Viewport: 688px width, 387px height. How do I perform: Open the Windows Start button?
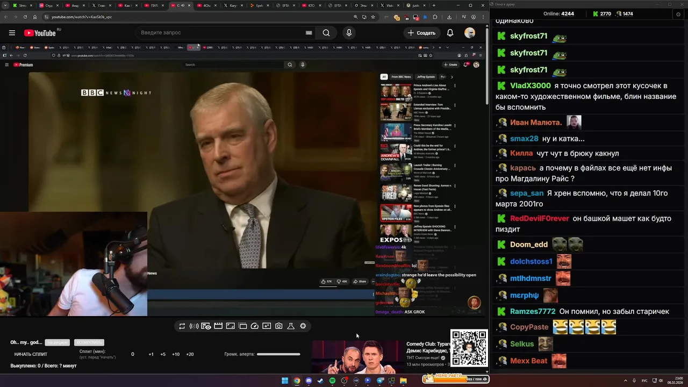click(285, 381)
